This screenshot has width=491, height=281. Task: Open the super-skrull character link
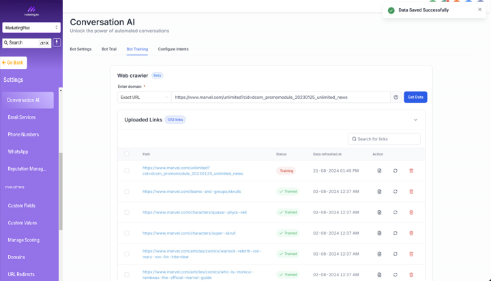click(x=189, y=233)
